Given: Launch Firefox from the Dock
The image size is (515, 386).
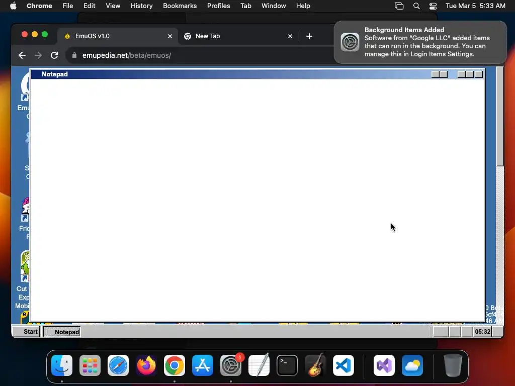Looking at the screenshot, I should point(146,365).
